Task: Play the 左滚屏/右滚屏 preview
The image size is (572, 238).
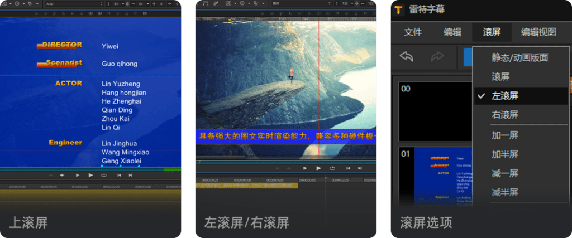Action: coord(318,168)
